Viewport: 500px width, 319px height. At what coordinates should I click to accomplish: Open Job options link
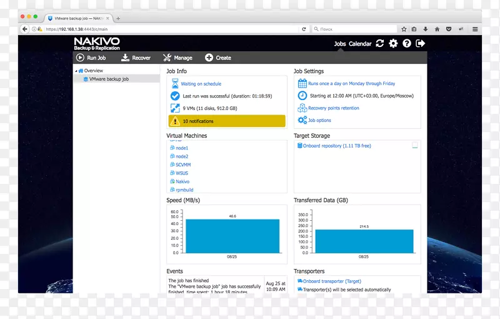point(319,120)
